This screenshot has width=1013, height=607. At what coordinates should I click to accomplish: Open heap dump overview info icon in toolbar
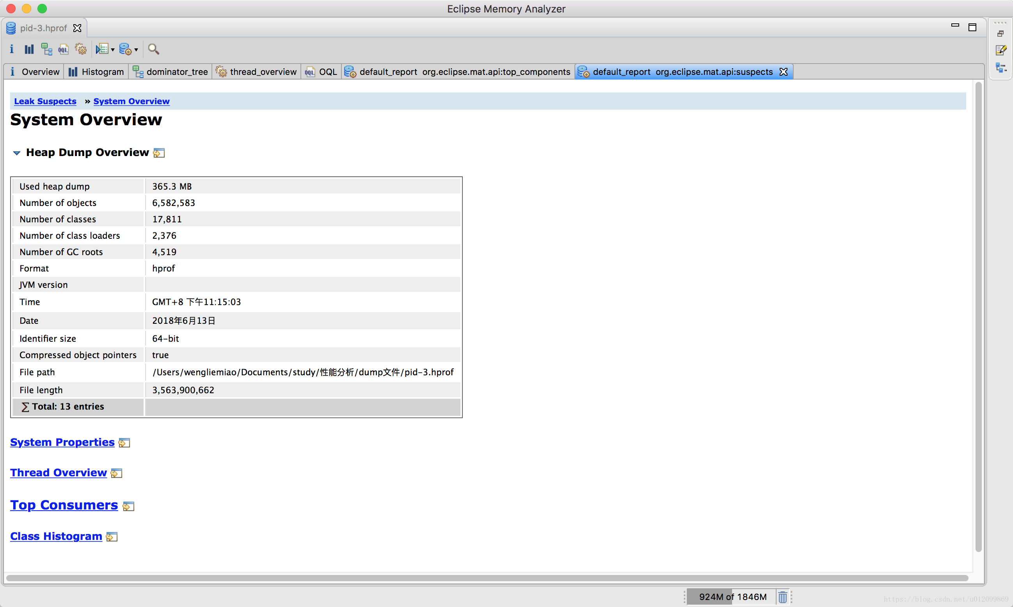(x=11, y=49)
